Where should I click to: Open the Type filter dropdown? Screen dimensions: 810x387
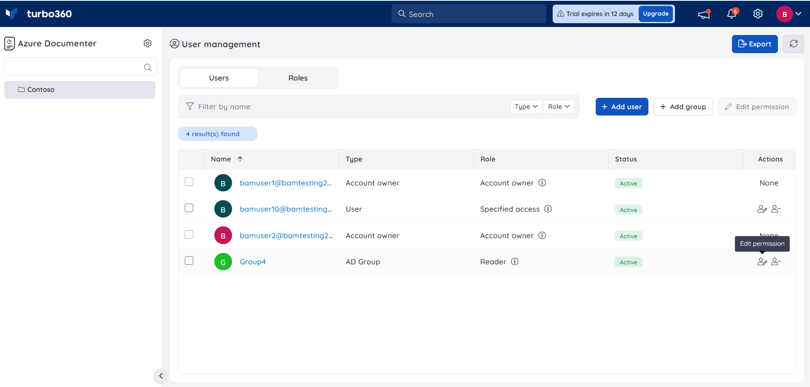point(526,107)
